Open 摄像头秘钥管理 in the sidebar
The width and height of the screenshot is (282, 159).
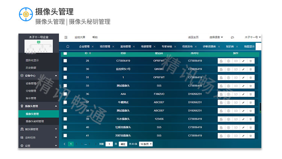pos(35,121)
